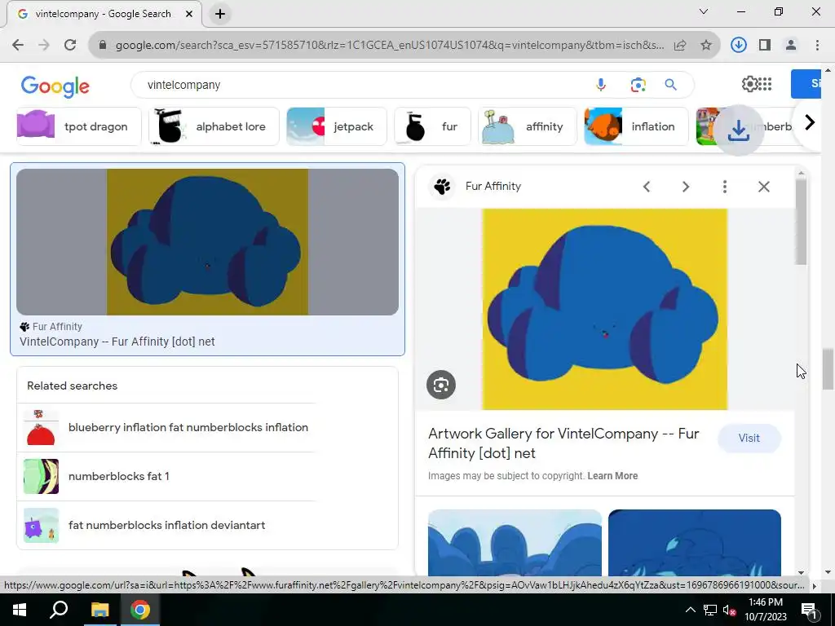Click Chrome icon in taskbar

(x=140, y=610)
